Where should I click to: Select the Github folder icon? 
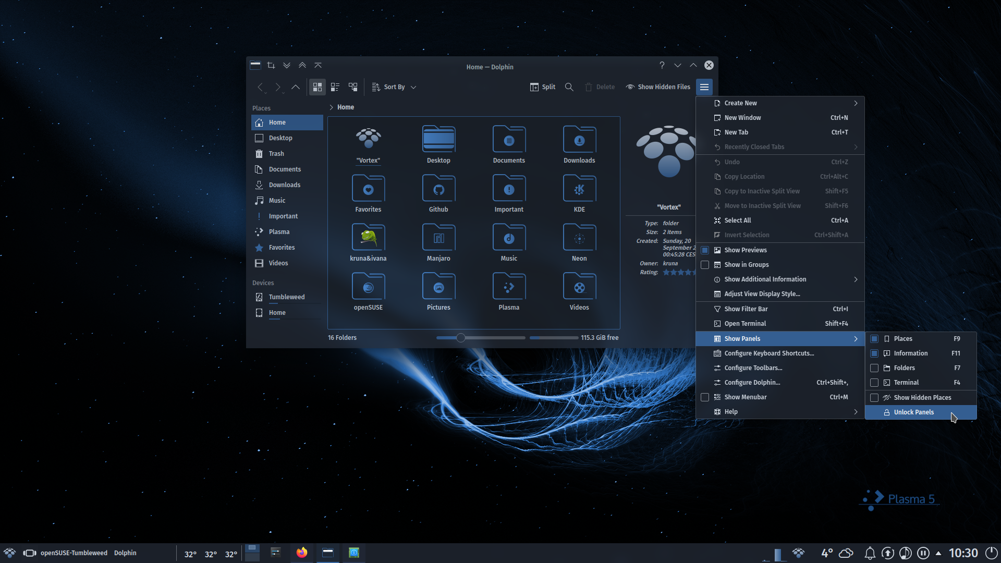[x=438, y=188]
